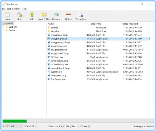Select Backup folder label in the tree
This screenshot has width=156, height=131.
(x=12, y=30)
